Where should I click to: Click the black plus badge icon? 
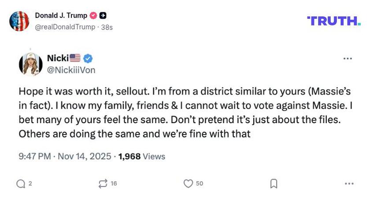pos(103,16)
